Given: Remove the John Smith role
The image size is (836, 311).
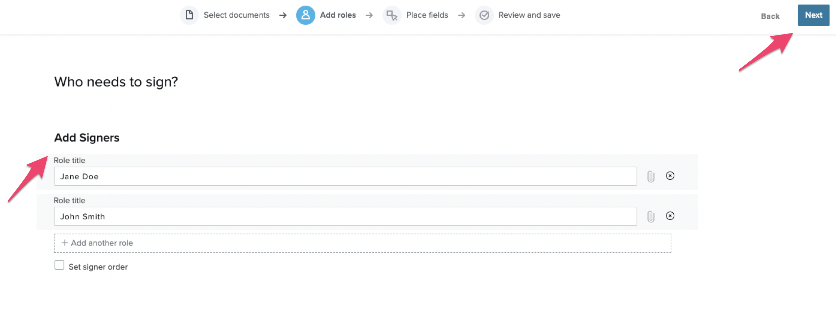Looking at the screenshot, I should pyautogui.click(x=670, y=216).
